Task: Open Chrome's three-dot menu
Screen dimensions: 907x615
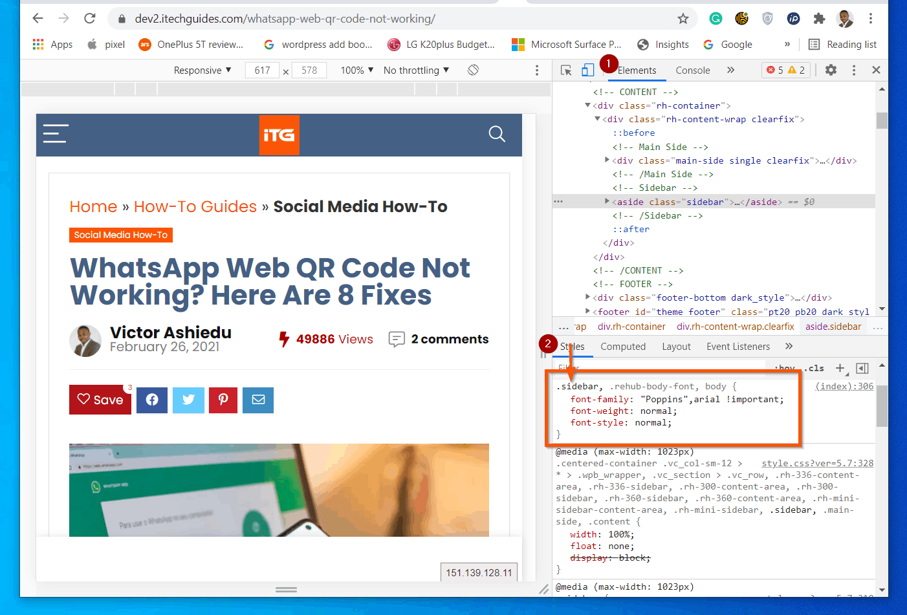Action: (x=871, y=19)
